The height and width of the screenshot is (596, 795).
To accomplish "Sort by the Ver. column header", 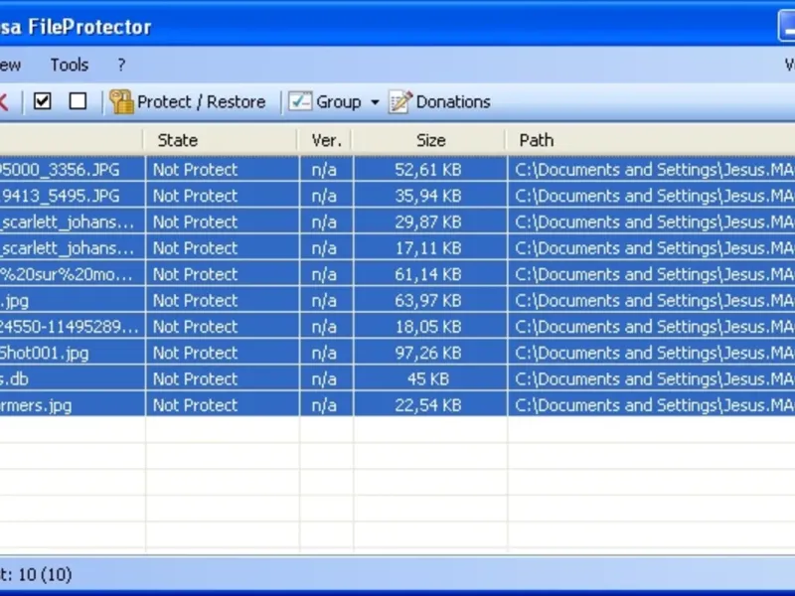I will (x=326, y=140).
